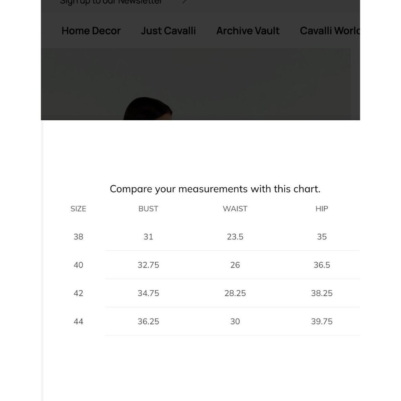Click the Compare your measurements heading text
Viewport: 401px width, 401px height.
(x=215, y=189)
